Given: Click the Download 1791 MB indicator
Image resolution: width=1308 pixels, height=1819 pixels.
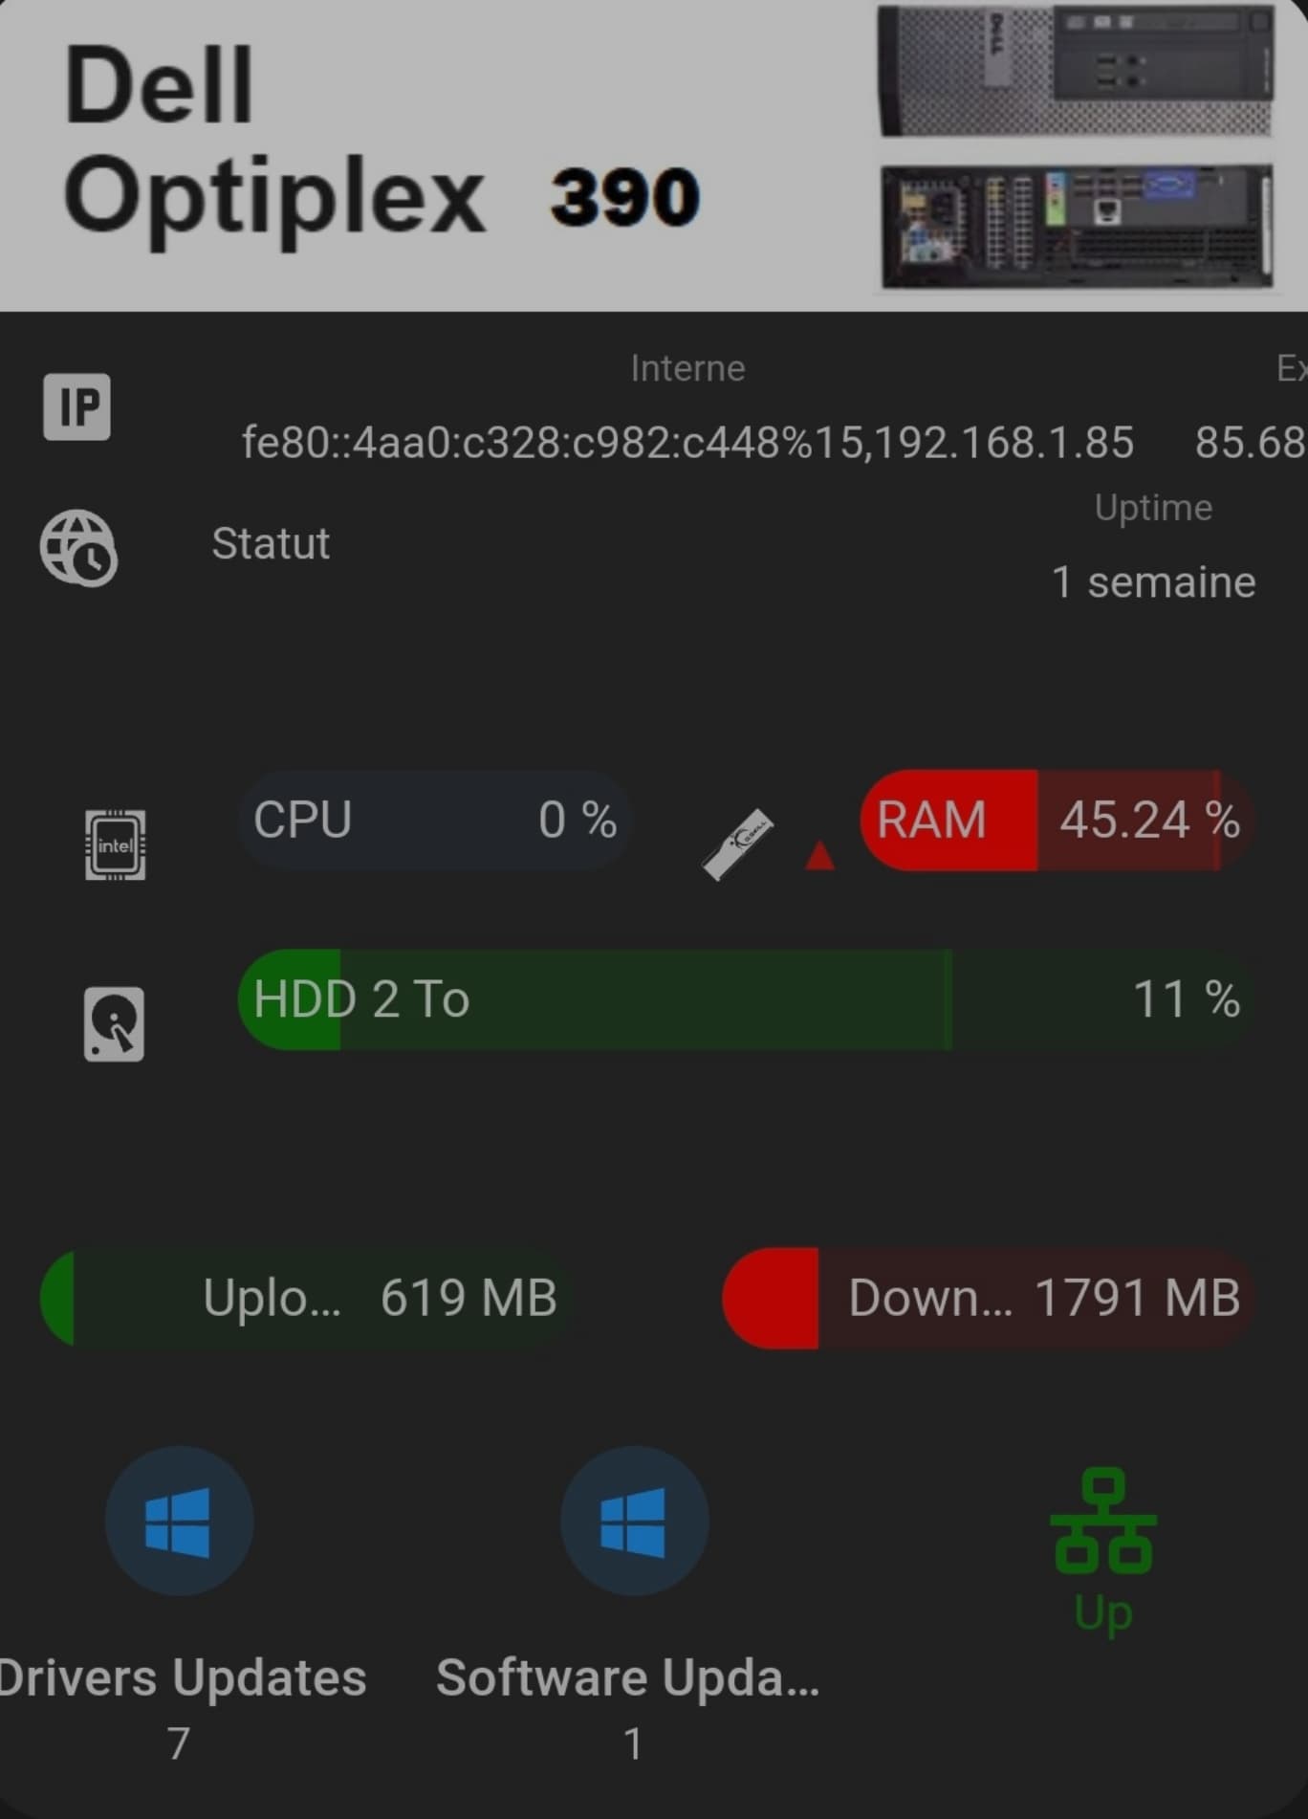Looking at the screenshot, I should (x=989, y=1298).
